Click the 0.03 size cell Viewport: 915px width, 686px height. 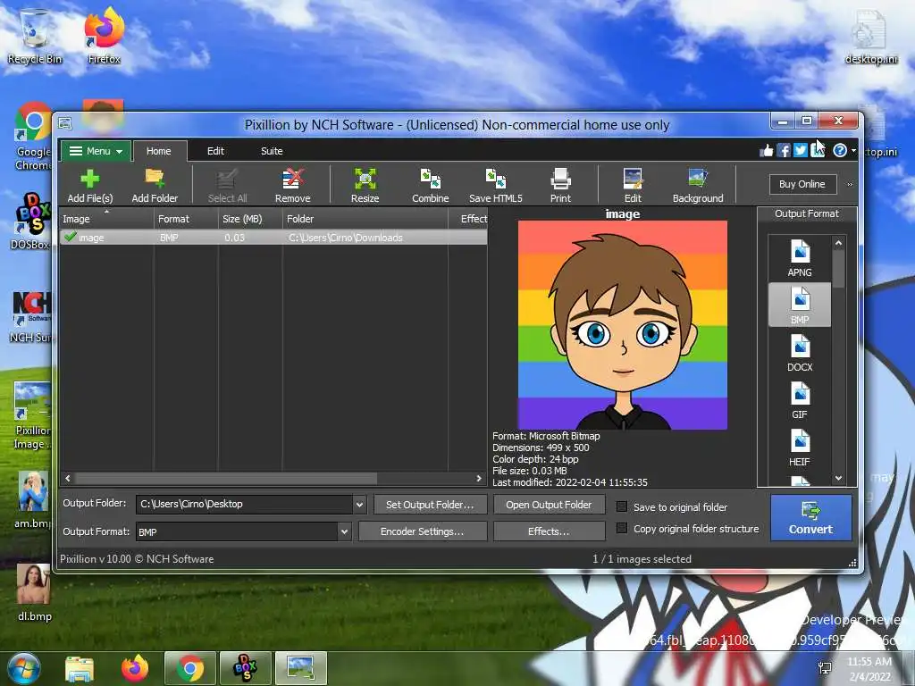235,238
